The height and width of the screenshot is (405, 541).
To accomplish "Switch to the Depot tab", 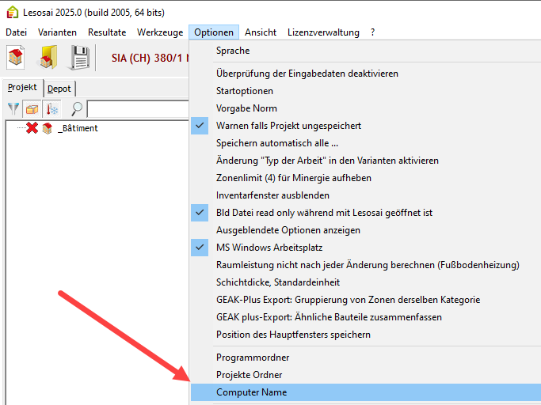I will 59,89.
